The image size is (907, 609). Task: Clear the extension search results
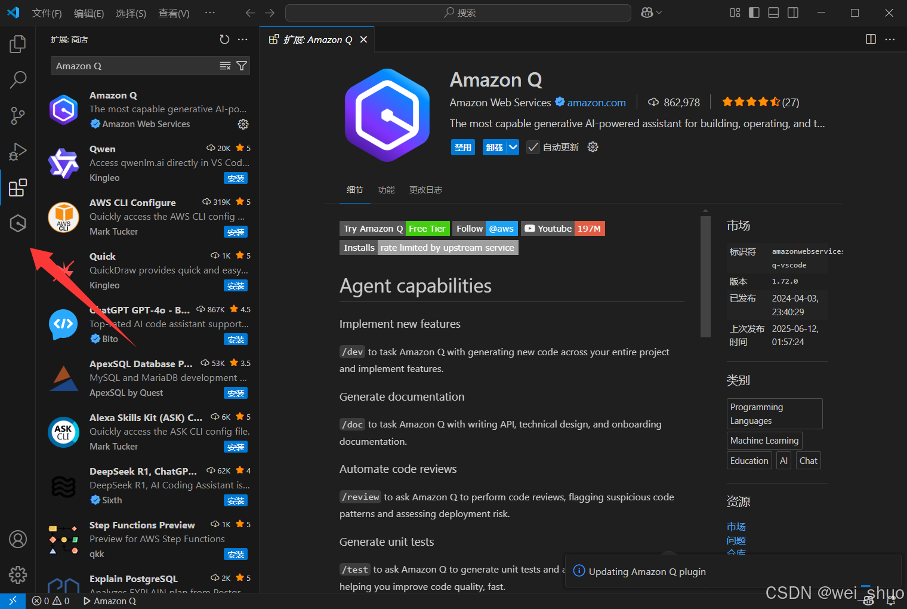coord(225,66)
